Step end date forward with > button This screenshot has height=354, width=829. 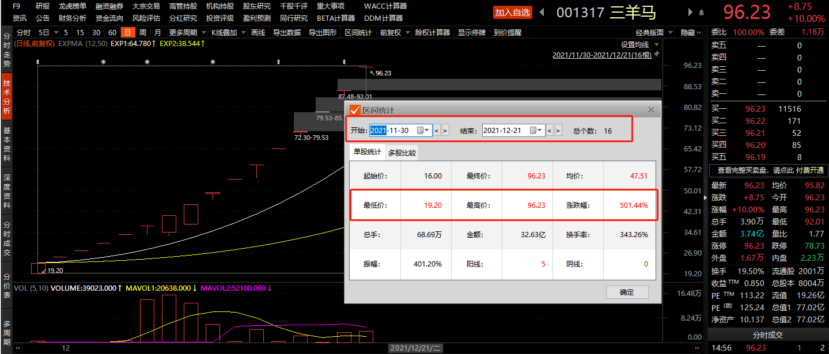click(558, 131)
